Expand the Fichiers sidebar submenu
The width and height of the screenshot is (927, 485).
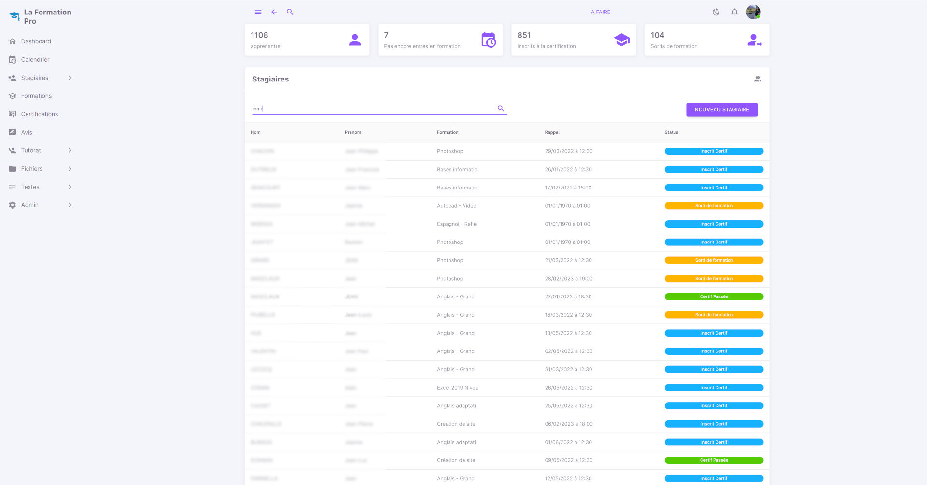(x=70, y=169)
